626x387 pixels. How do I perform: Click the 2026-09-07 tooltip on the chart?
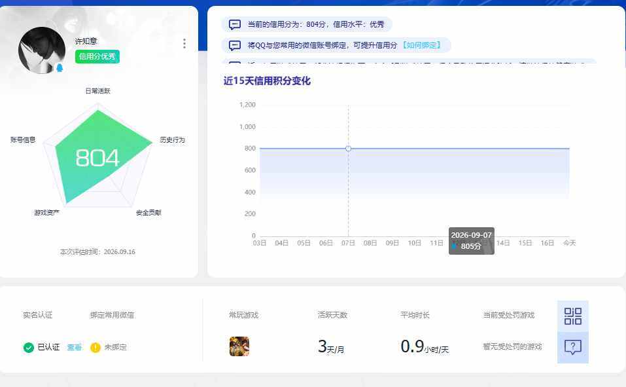pos(472,241)
